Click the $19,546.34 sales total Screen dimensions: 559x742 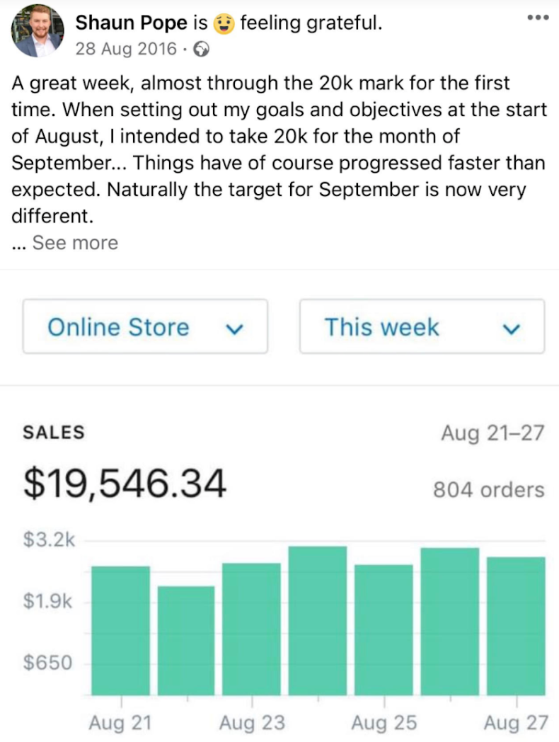[x=125, y=483]
